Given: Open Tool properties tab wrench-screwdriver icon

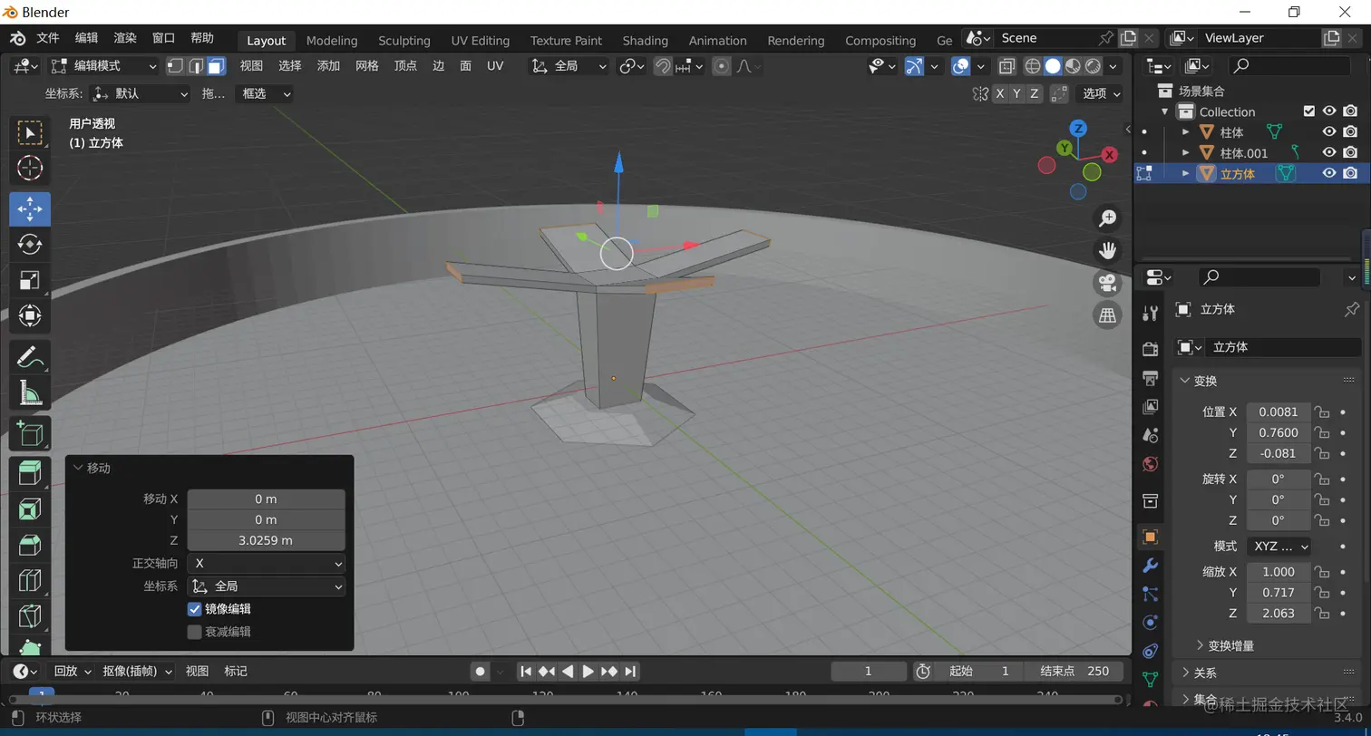Looking at the screenshot, I should click(x=1151, y=313).
